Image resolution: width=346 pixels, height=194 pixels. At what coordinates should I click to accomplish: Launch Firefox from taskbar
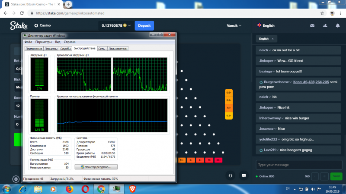(70, 189)
